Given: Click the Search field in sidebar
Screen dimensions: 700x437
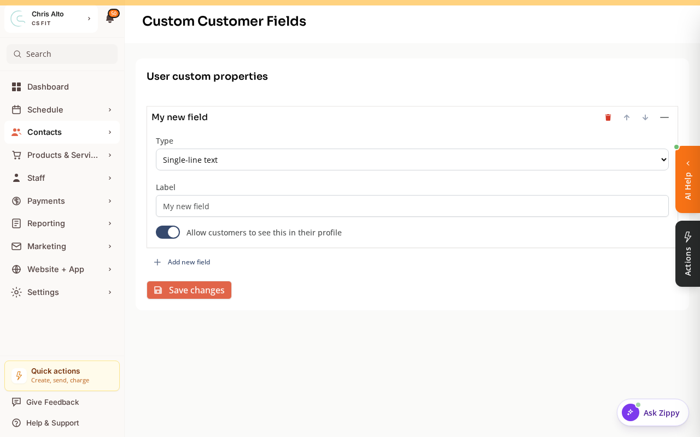Looking at the screenshot, I should 62,54.
